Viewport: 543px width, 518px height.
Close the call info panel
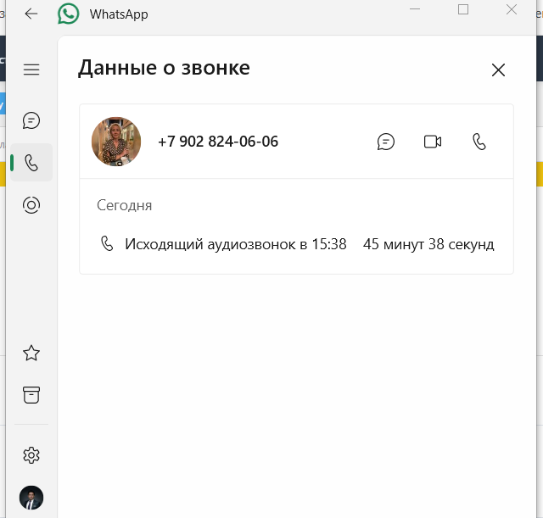coord(498,70)
